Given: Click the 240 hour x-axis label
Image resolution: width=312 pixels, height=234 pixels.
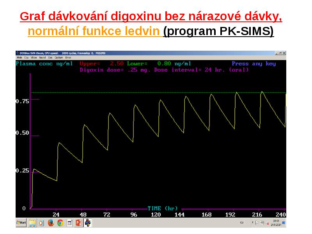Looking at the screenshot, I should click(281, 214).
